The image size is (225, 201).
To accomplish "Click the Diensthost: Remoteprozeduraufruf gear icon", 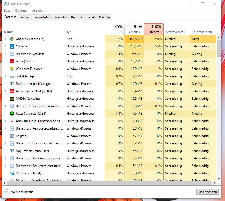I will [12, 128].
